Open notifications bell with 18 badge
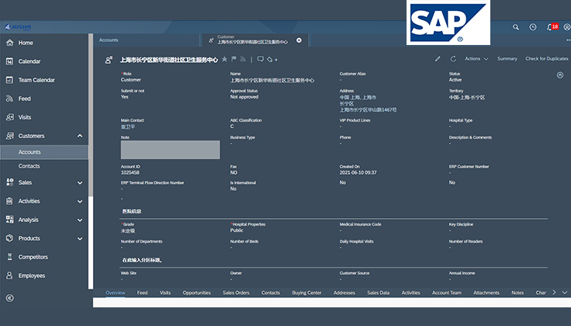The width and height of the screenshot is (571, 326). click(552, 27)
